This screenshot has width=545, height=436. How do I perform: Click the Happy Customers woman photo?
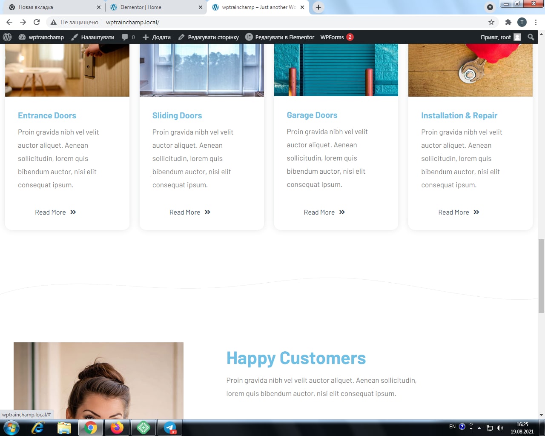pyautogui.click(x=98, y=380)
